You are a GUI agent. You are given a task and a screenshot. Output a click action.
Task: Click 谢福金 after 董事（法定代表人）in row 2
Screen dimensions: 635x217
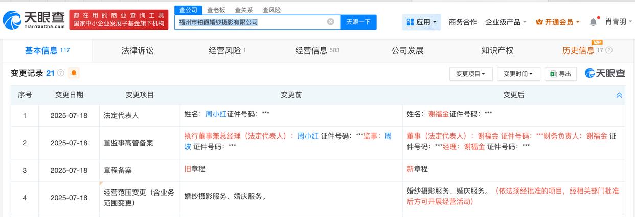[488, 136]
